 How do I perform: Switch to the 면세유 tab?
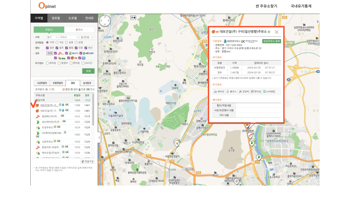(89, 18)
